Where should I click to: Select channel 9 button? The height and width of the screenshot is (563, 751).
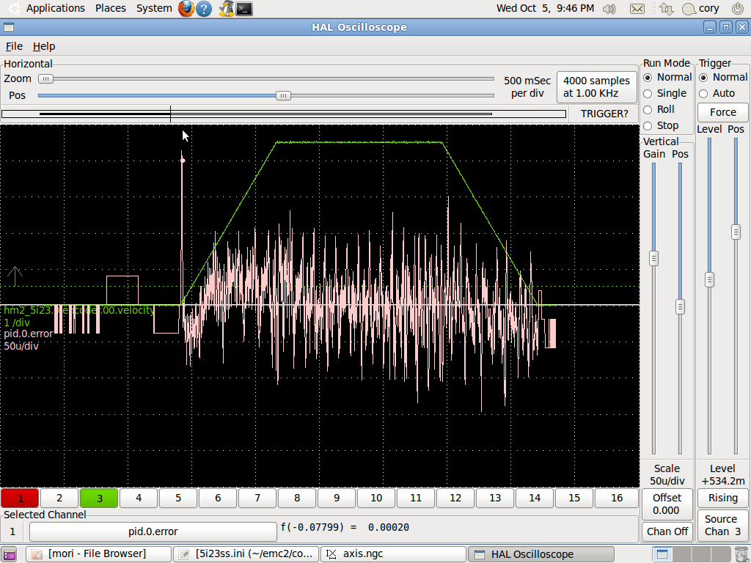coord(337,498)
